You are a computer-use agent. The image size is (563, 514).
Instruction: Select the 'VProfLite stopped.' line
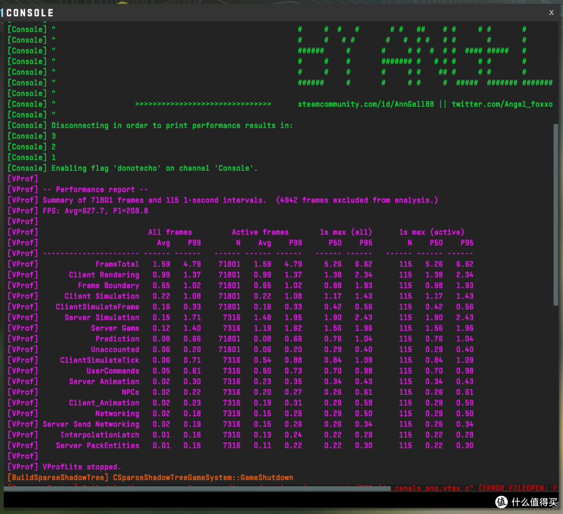pos(82,467)
